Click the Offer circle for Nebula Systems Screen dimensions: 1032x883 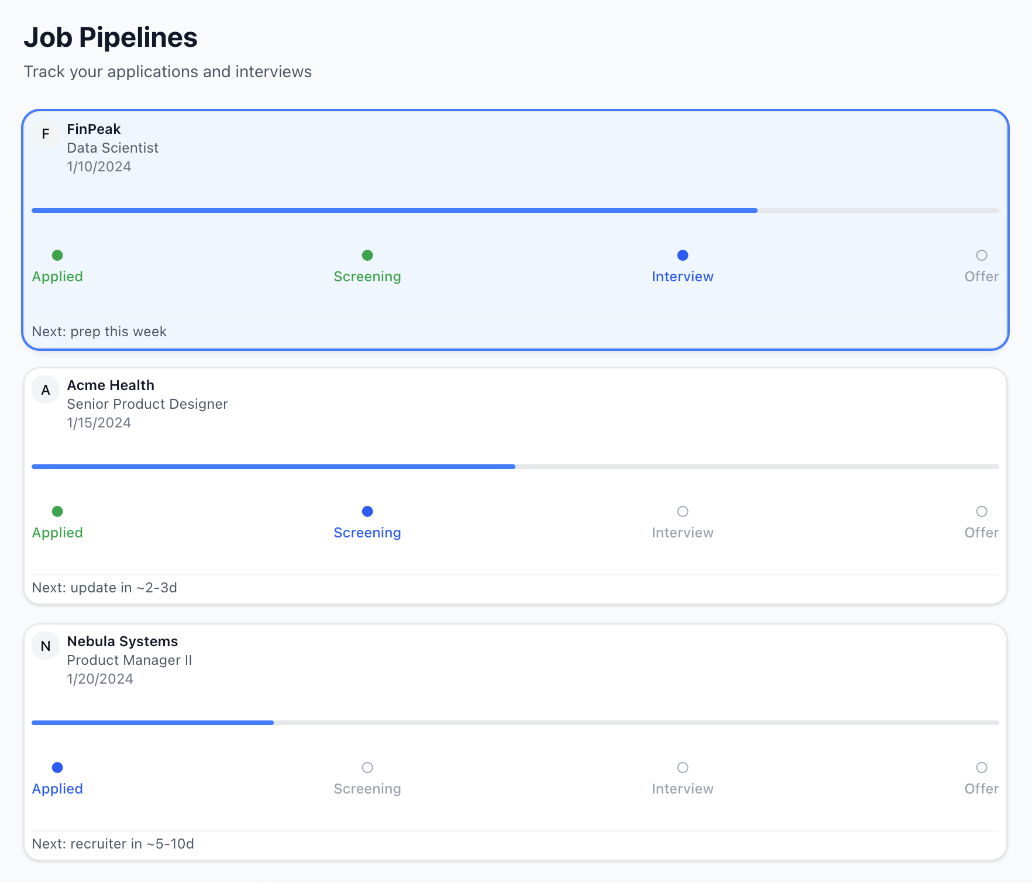pyautogui.click(x=981, y=767)
